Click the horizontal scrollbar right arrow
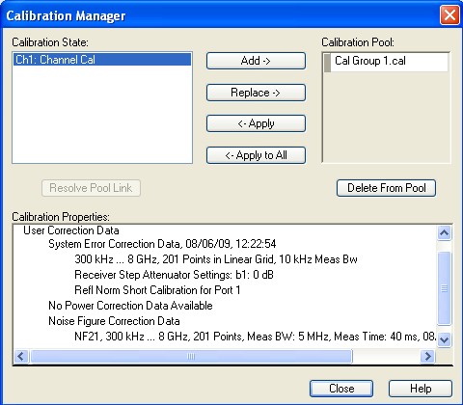463x405 pixels. 428,356
